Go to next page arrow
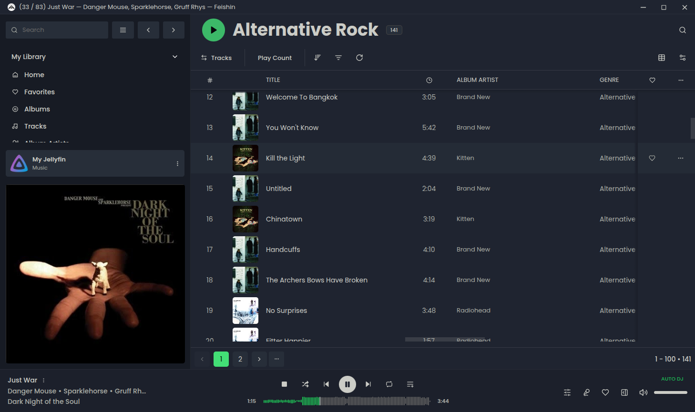Image resolution: width=695 pixels, height=412 pixels. pos(259,359)
